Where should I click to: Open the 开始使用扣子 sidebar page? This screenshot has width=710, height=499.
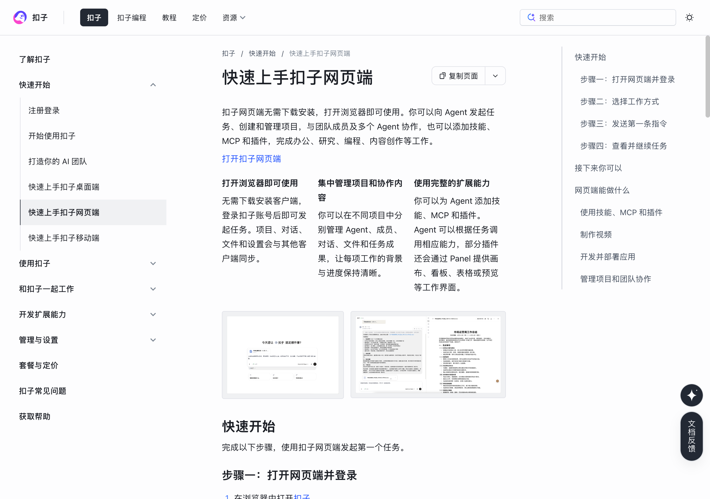click(52, 136)
